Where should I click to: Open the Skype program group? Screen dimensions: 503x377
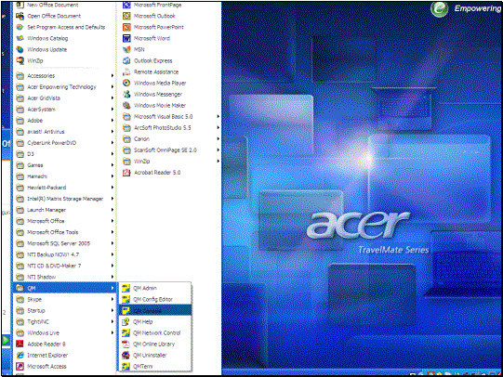point(64,300)
